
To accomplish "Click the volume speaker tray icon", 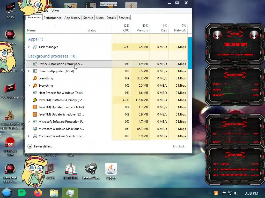I will coord(236,193).
